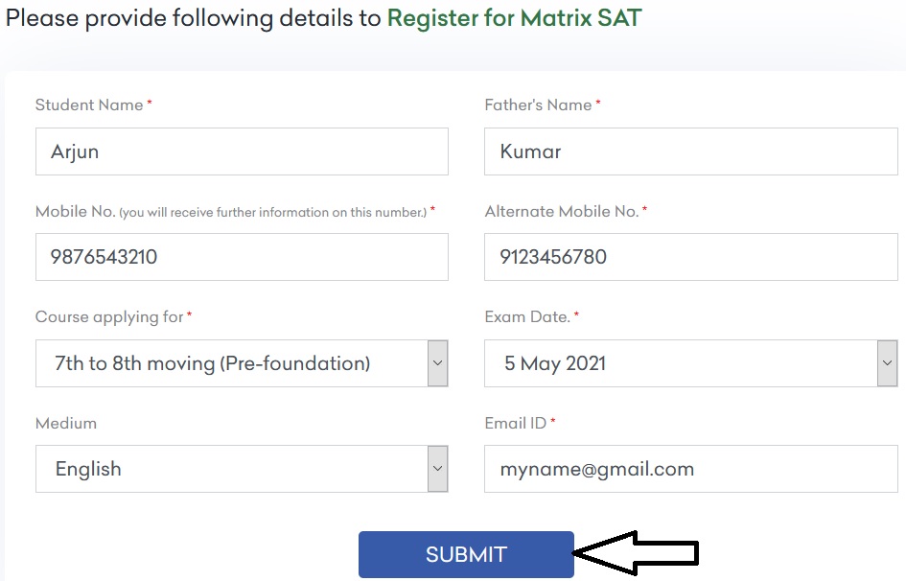Viewport: 906px width, 581px height.
Task: Click the Student Name label
Action: (89, 105)
